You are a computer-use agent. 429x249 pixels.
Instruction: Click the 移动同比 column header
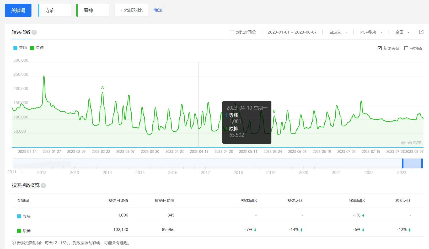[x=357, y=201]
